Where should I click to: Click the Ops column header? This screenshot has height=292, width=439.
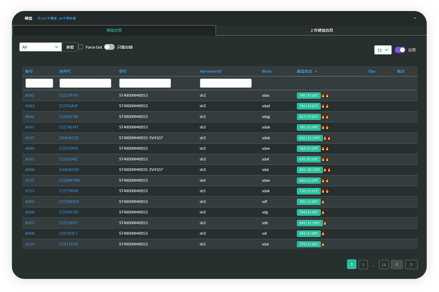[x=372, y=72]
